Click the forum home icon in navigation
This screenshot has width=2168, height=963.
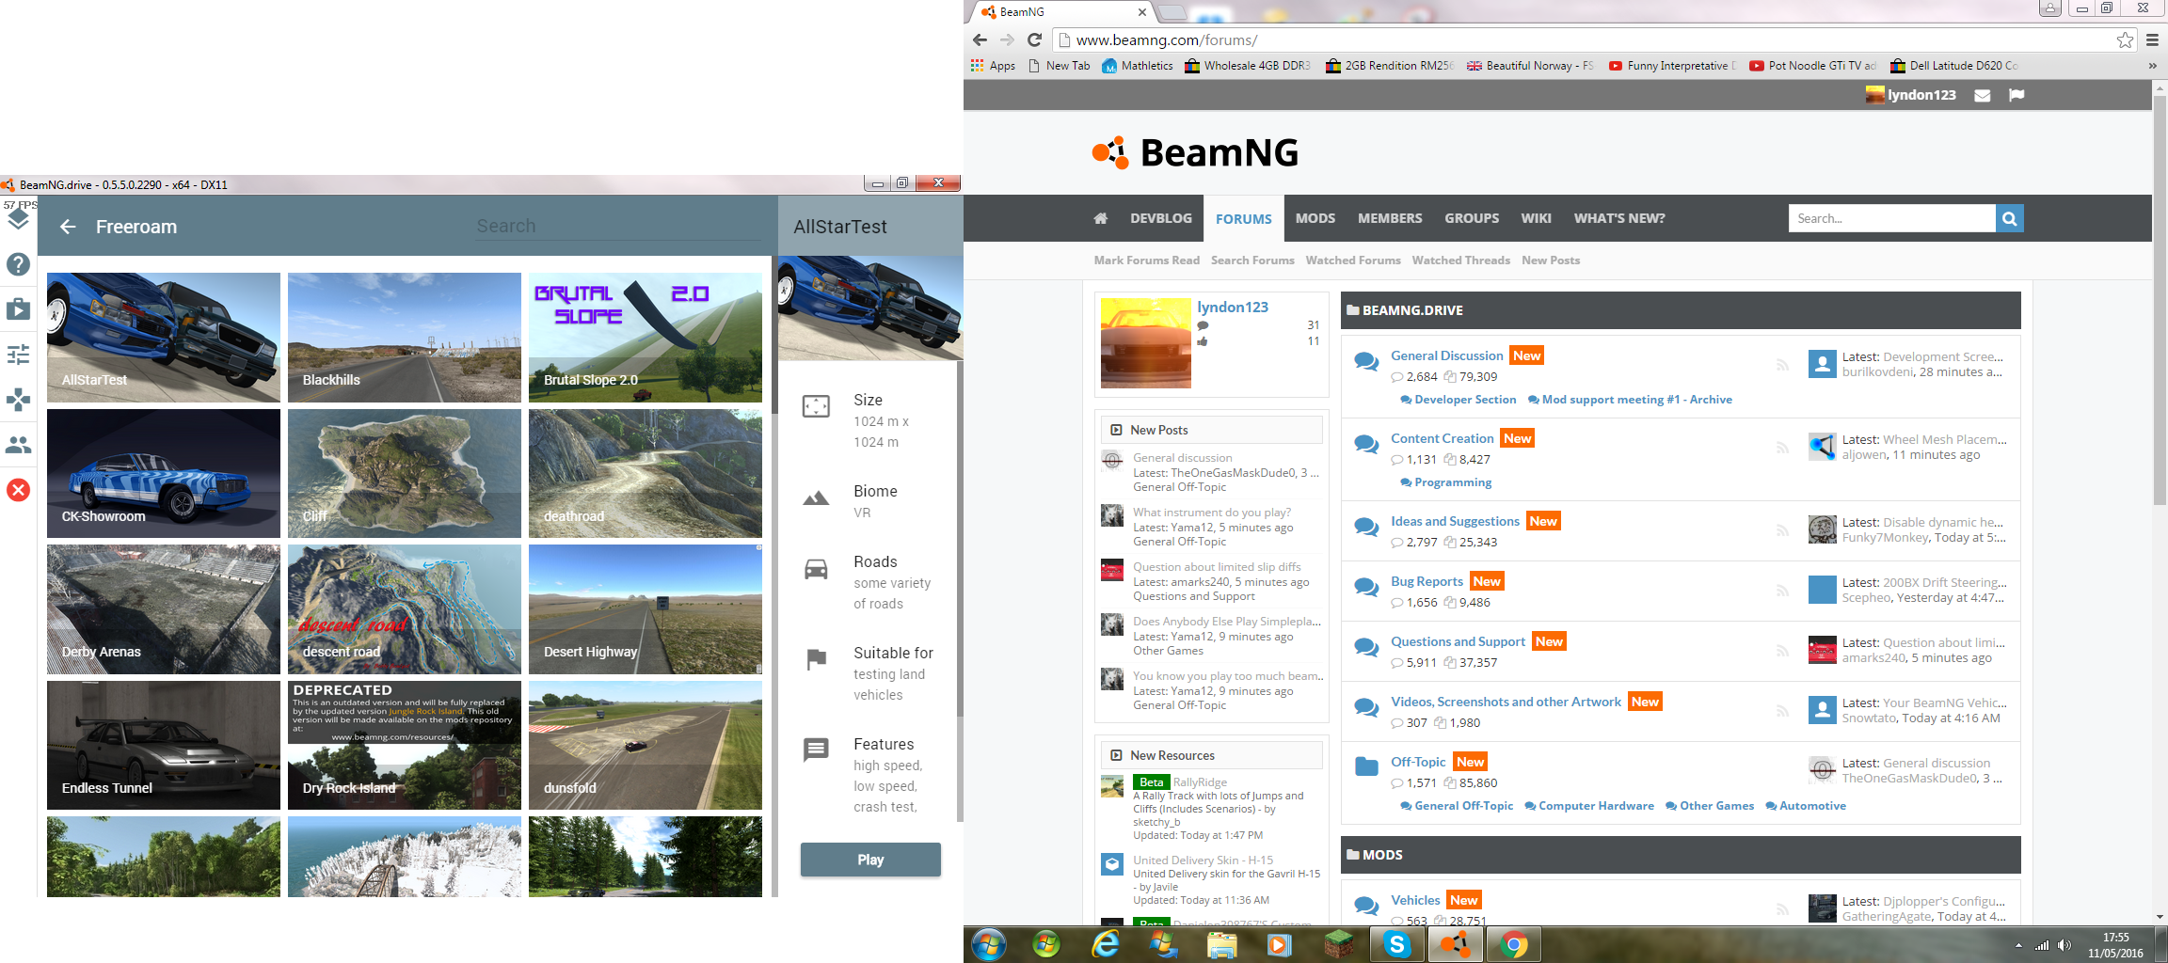click(1100, 218)
